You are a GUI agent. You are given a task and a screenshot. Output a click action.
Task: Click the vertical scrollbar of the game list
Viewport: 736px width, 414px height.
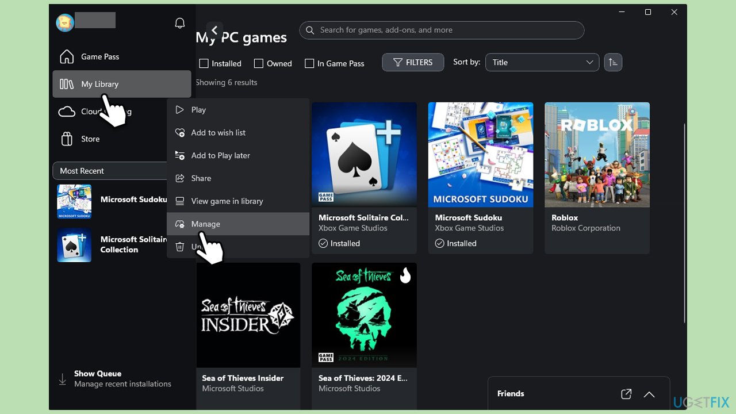coord(684,223)
